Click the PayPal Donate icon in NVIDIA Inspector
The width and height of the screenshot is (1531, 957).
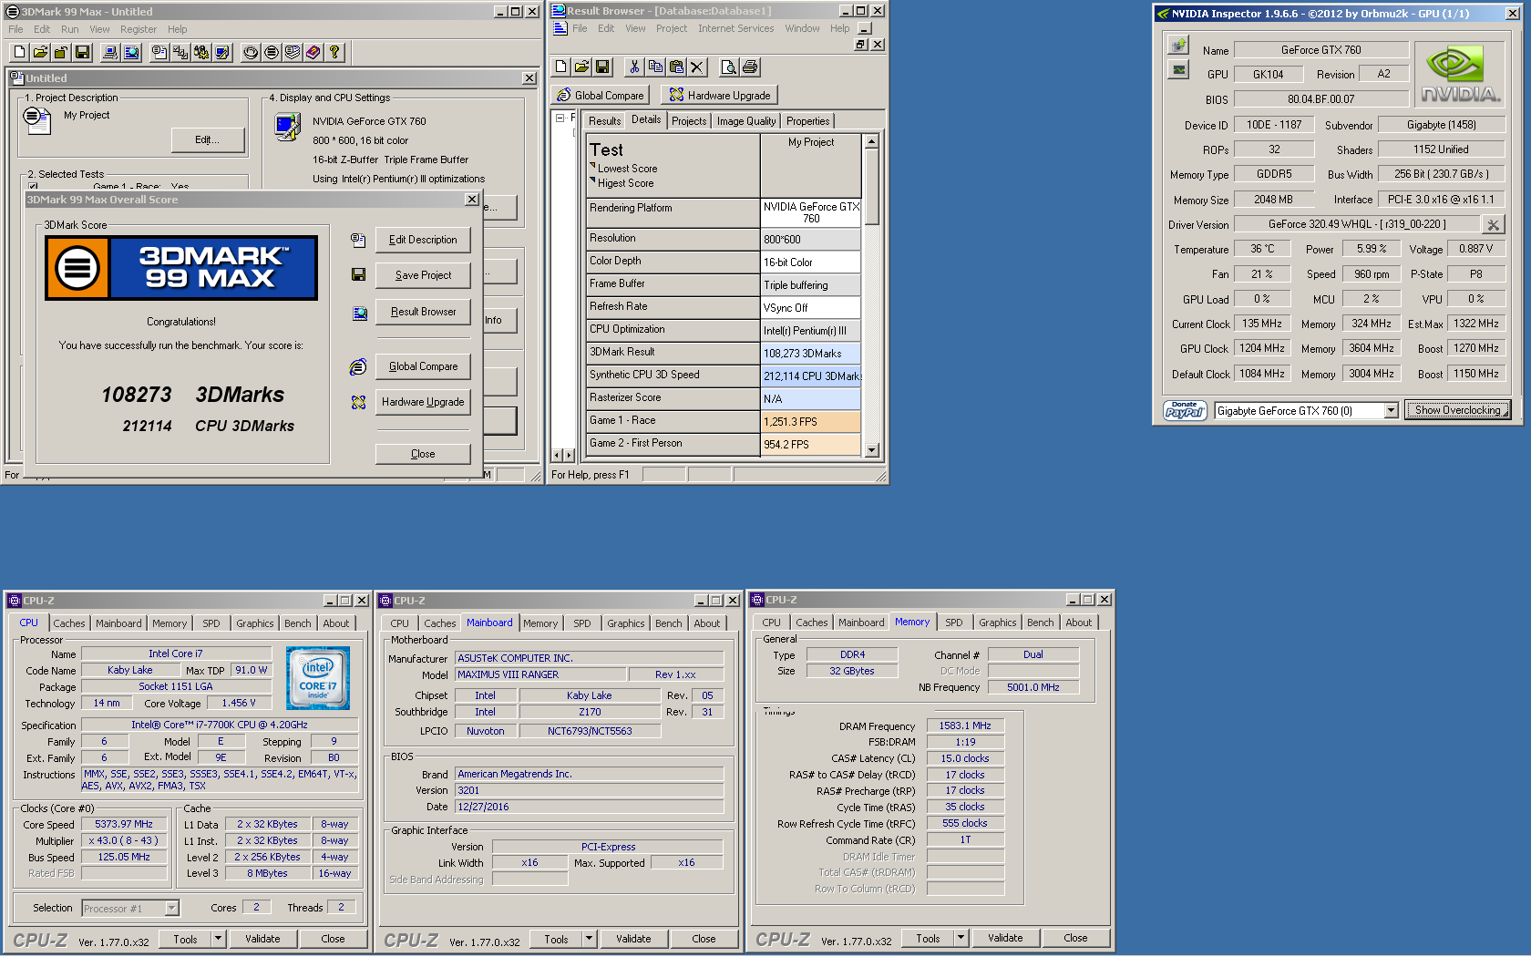click(1185, 410)
